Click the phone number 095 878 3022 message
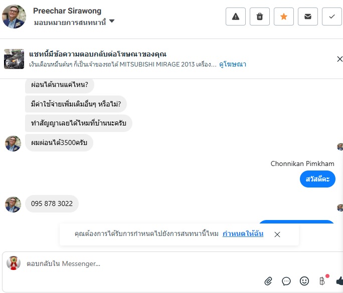The width and height of the screenshot is (343, 293). click(x=52, y=204)
